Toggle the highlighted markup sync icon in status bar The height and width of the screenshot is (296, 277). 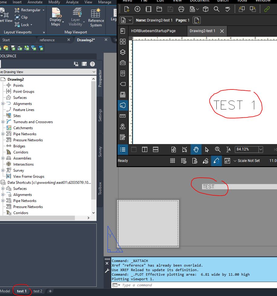(216, 161)
